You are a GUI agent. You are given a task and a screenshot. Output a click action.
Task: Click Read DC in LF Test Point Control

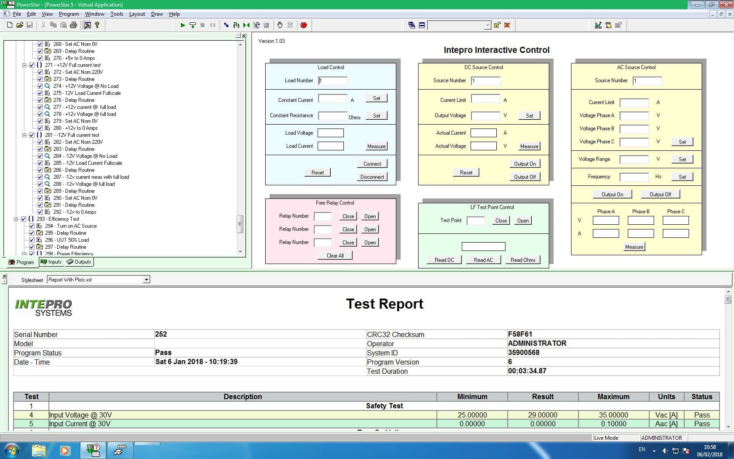tap(444, 260)
